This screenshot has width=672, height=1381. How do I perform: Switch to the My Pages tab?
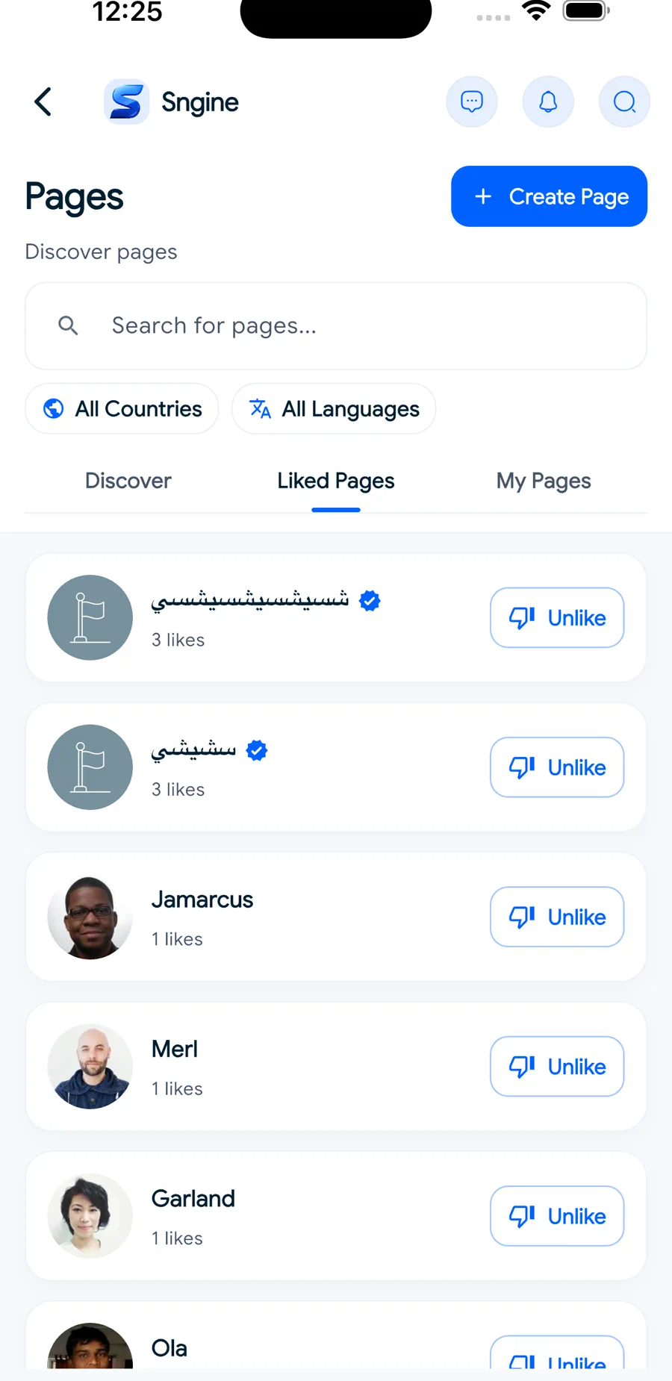(x=544, y=481)
